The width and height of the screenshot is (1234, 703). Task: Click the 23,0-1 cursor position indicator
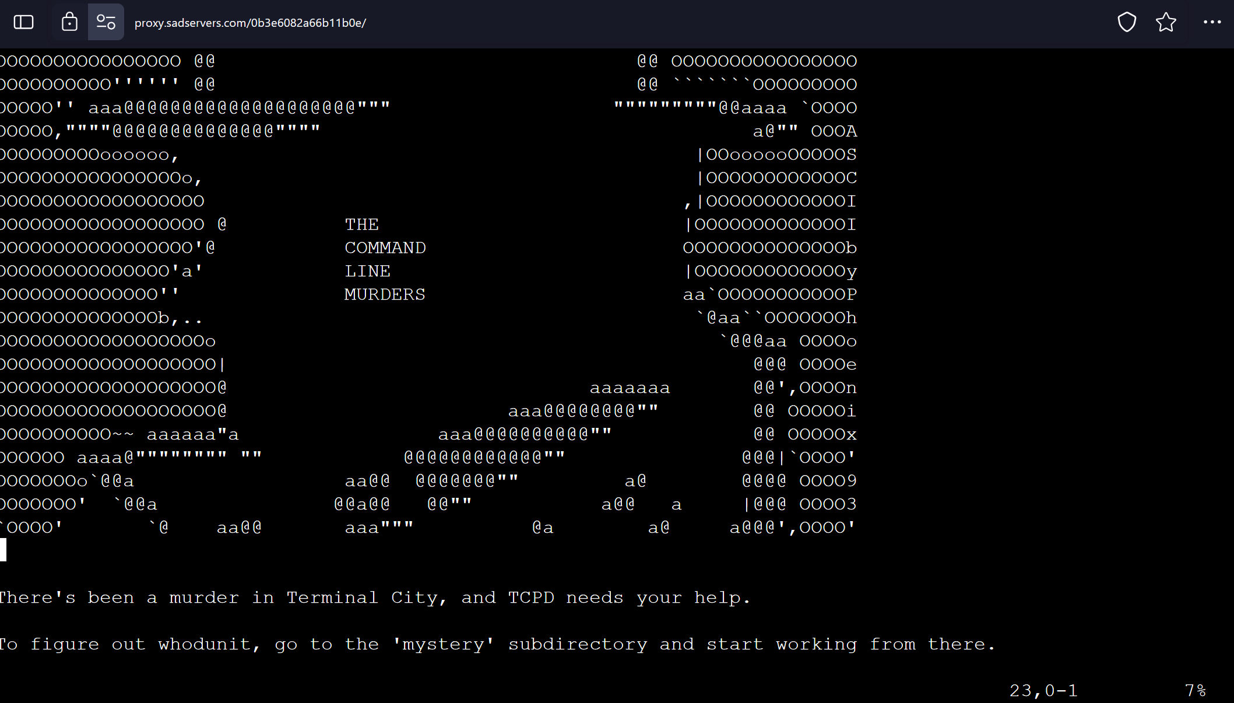[x=1043, y=690]
